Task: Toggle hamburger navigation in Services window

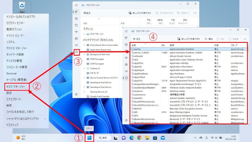Action: [126, 31]
